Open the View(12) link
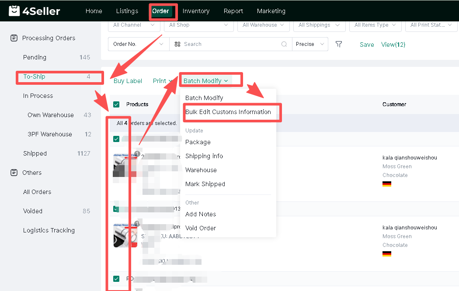Viewport: 459px width, 291px height. (x=393, y=45)
